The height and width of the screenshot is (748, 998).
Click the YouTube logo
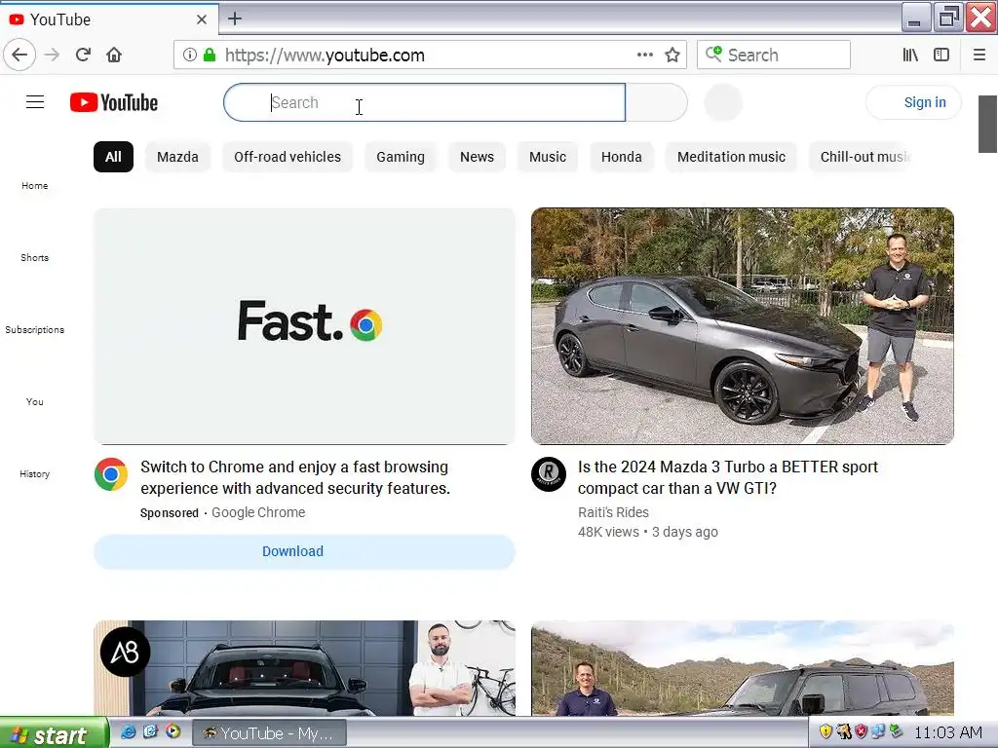[114, 102]
